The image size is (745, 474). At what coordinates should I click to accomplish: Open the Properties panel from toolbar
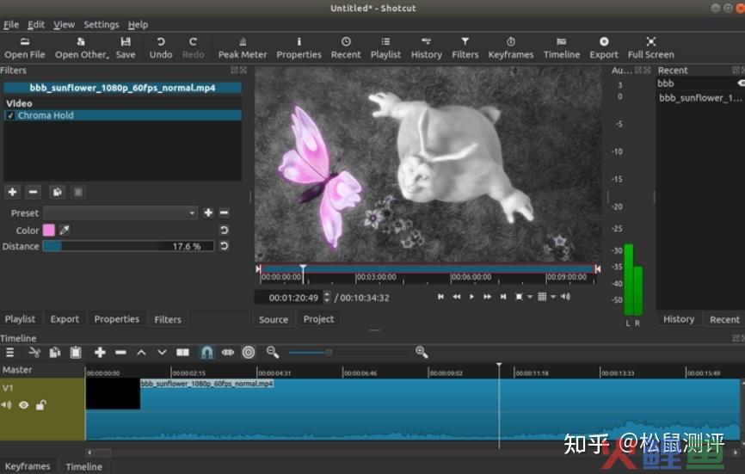(299, 48)
